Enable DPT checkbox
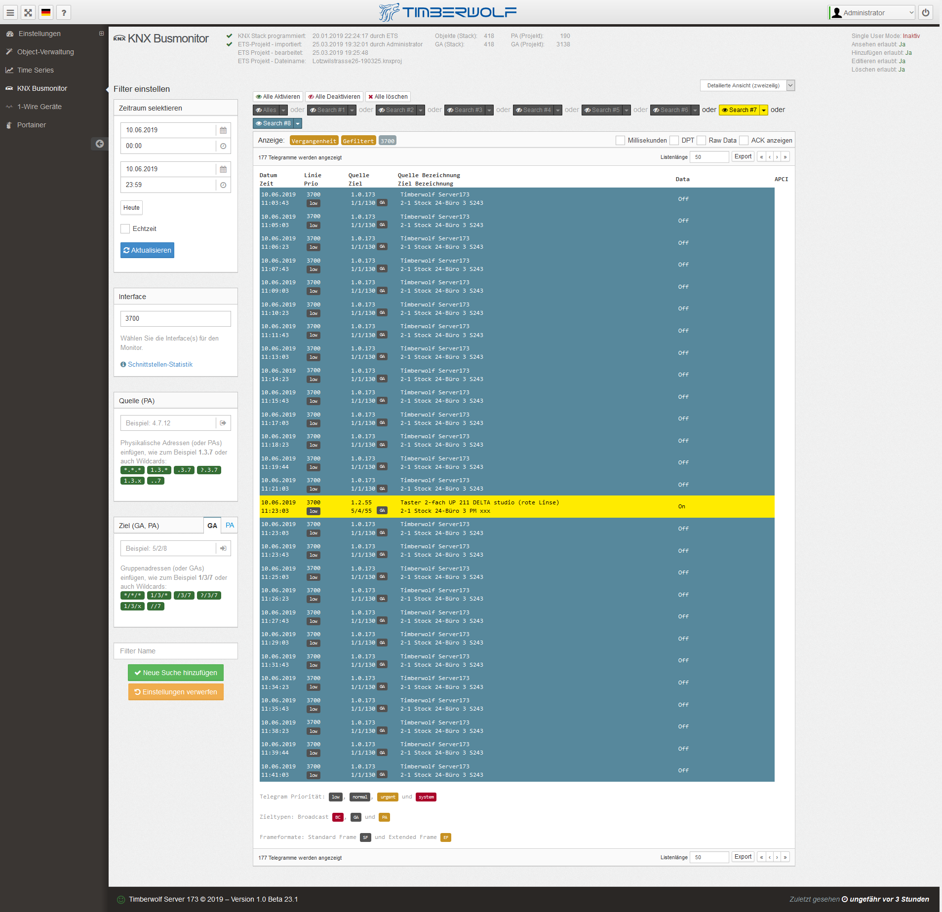 pos(674,141)
